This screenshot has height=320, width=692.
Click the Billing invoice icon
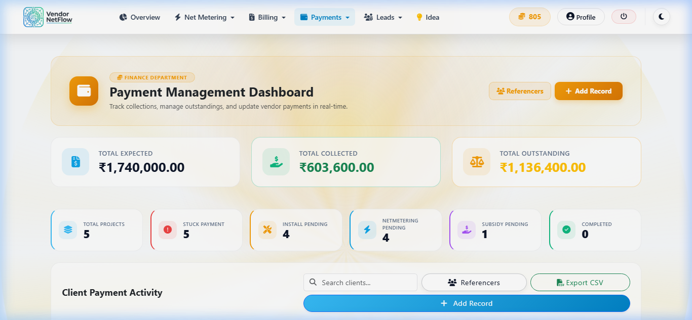[x=252, y=17]
